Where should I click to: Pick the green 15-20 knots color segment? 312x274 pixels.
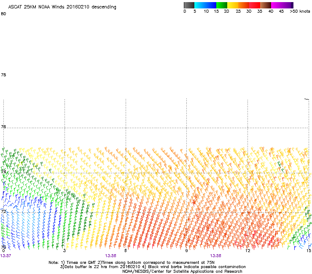click(x=222, y=5)
